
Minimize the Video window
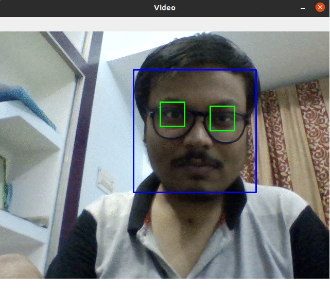click(303, 8)
